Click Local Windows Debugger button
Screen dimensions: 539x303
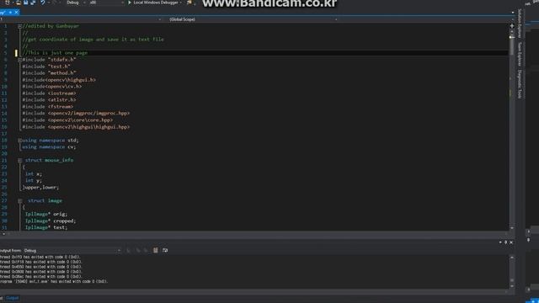point(156,3)
